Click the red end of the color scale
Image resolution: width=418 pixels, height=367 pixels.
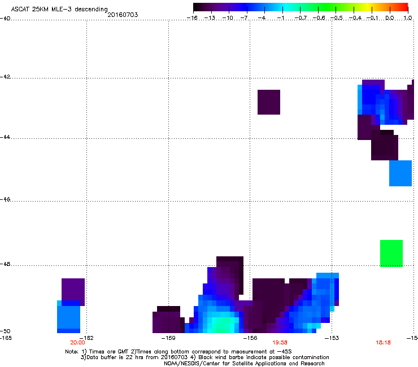tap(403, 7)
